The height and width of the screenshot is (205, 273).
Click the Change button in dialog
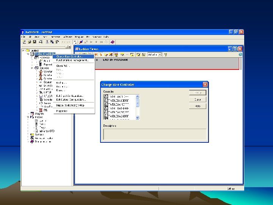[198, 93]
